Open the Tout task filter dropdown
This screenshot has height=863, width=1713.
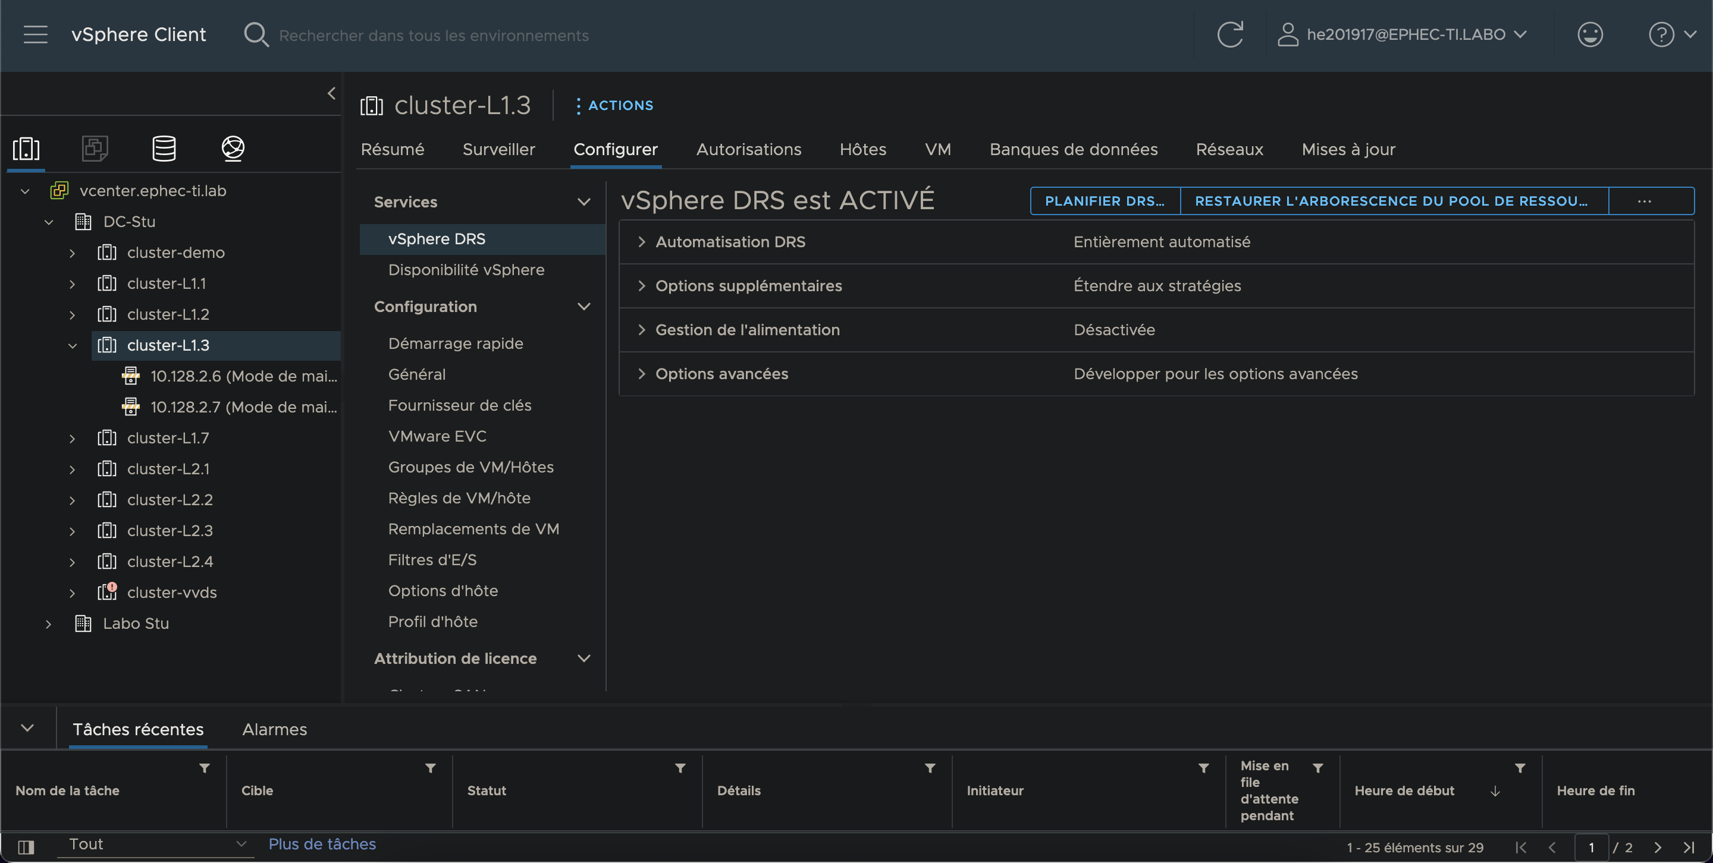pos(156,845)
